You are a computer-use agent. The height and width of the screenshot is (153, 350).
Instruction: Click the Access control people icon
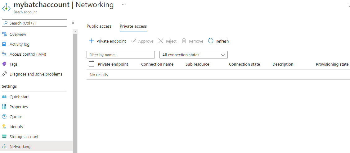(x=4, y=54)
